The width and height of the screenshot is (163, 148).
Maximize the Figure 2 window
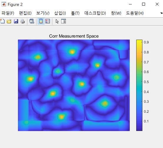tap(144, 4)
